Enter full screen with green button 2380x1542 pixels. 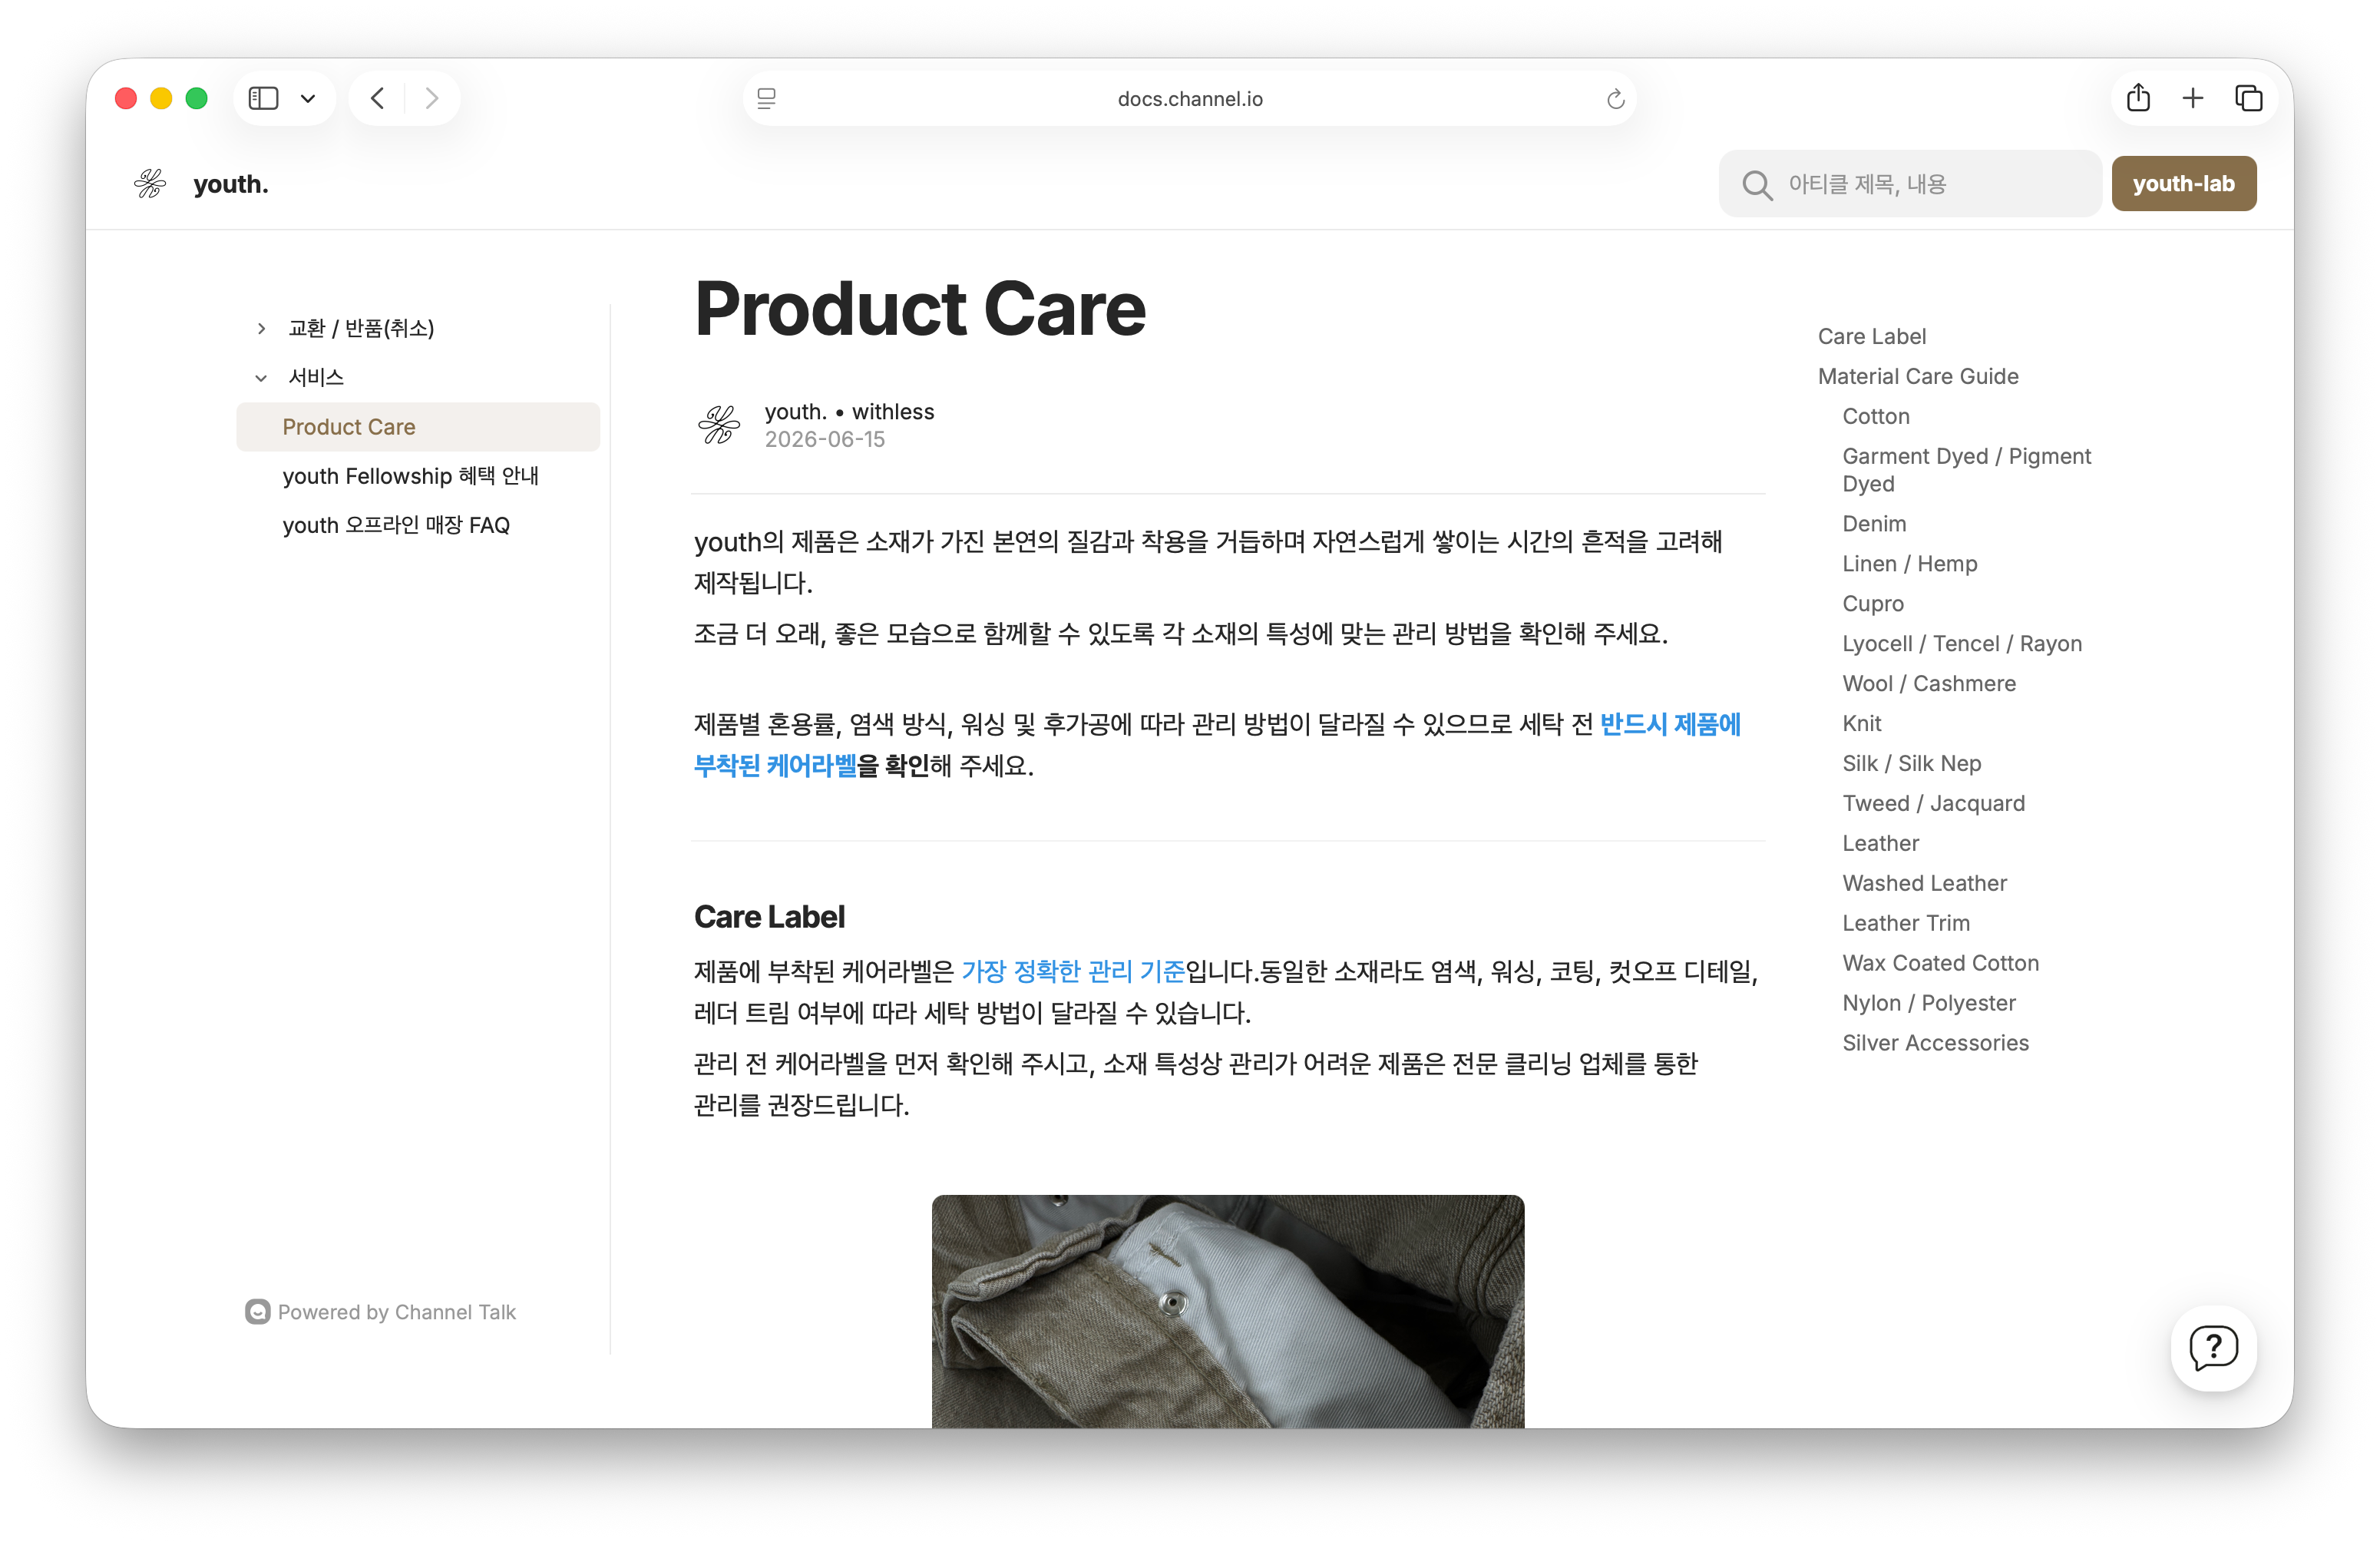click(x=197, y=98)
